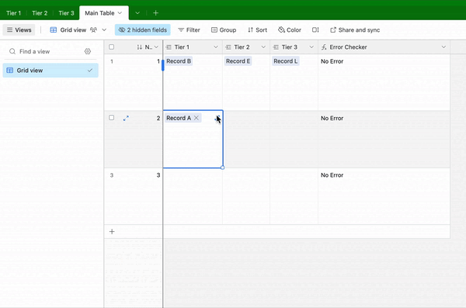Select the No Error cell in row 3

pyautogui.click(x=384, y=196)
